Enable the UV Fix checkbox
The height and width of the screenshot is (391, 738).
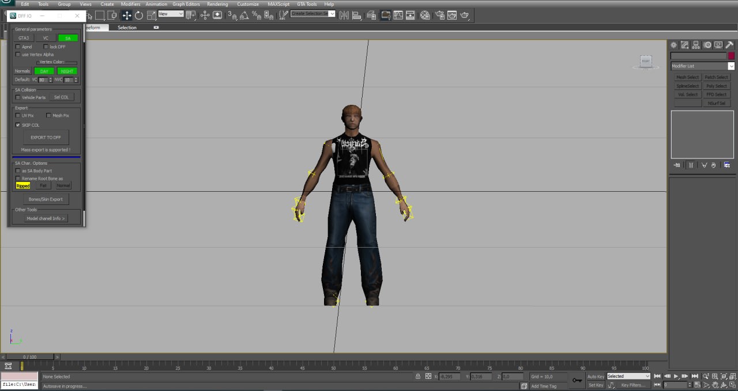pos(18,116)
